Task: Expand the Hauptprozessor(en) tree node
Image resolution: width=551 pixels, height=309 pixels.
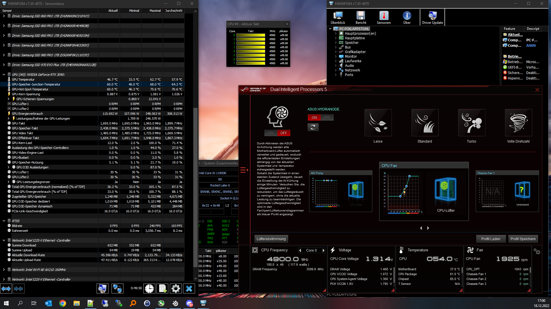Action: (336, 34)
